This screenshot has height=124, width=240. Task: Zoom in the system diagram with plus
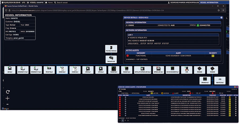coord(7,98)
